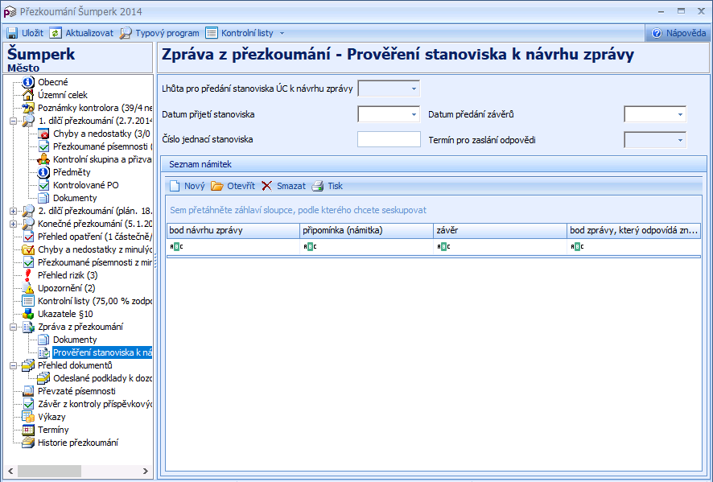Select the Obecné info icon

click(x=28, y=82)
